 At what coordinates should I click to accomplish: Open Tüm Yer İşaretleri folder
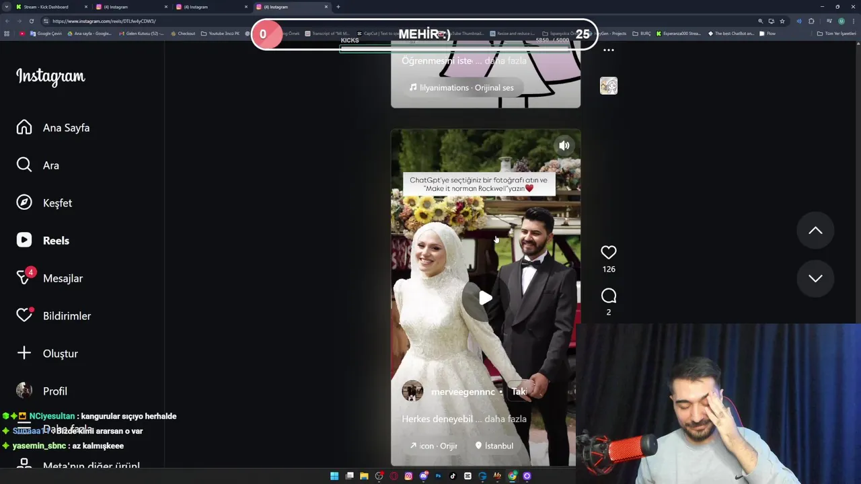[837, 34]
